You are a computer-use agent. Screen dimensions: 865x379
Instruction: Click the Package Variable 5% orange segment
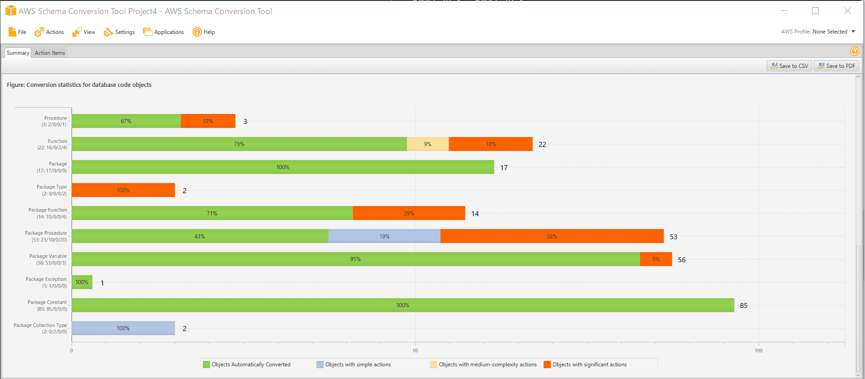click(656, 259)
